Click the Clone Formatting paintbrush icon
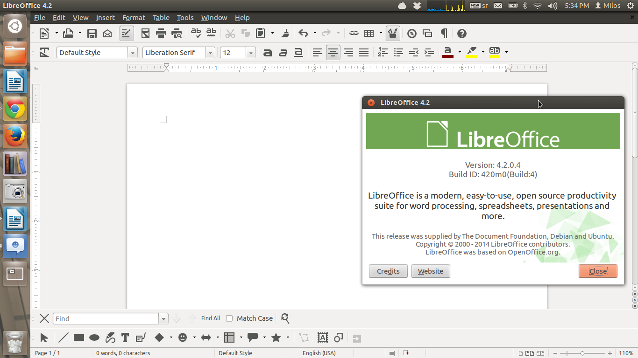Image resolution: width=638 pixels, height=358 pixels. tap(285, 33)
